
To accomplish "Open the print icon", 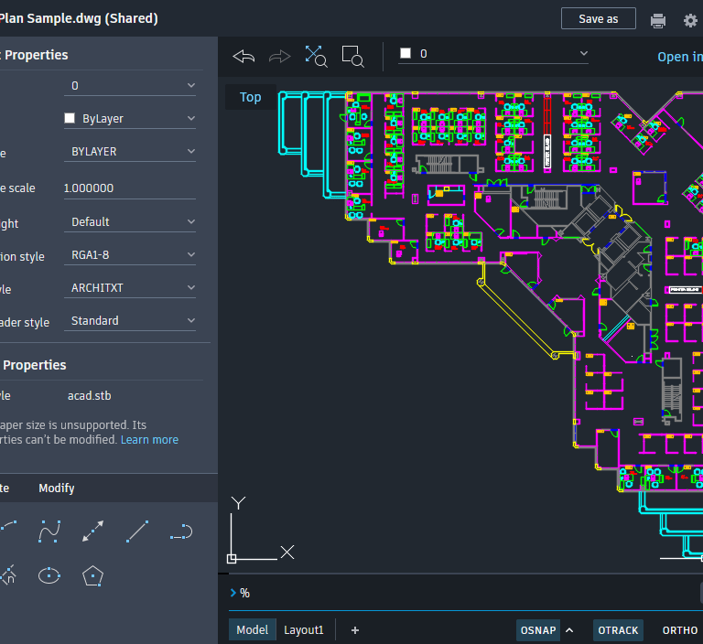I will [x=658, y=21].
